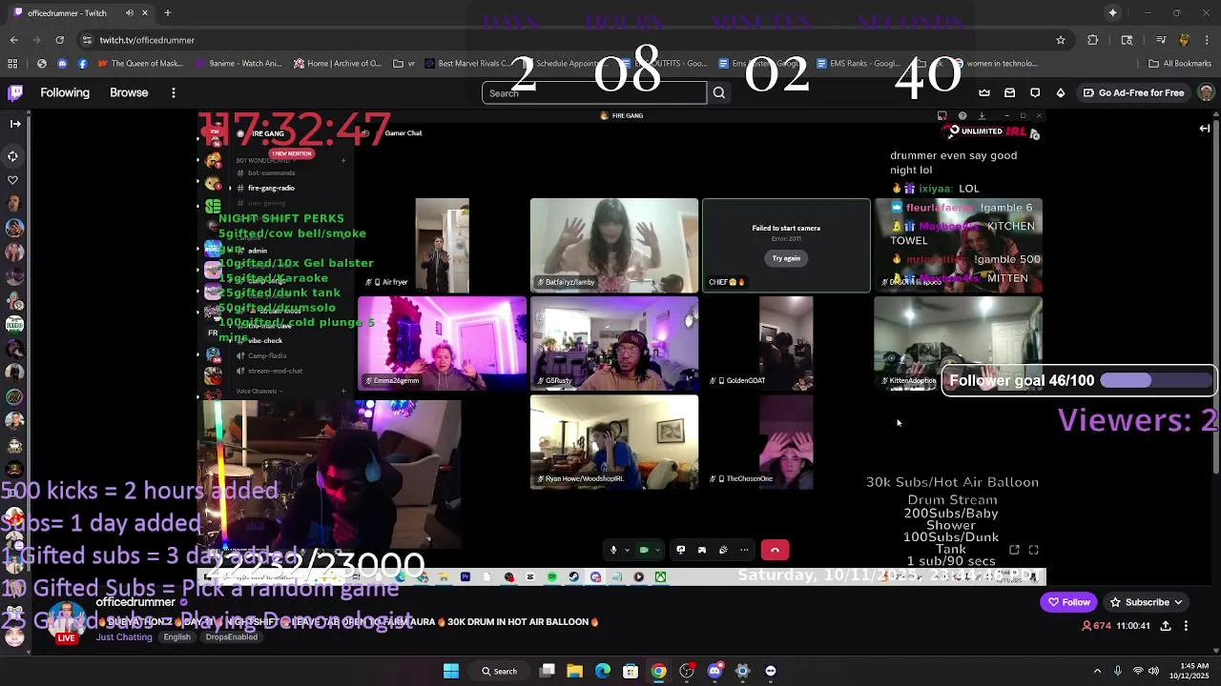Open a new browser tab
The width and height of the screenshot is (1221, 686).
167,12
